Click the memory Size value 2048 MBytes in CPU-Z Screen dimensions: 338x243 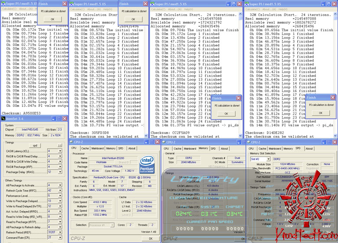coord(188,162)
